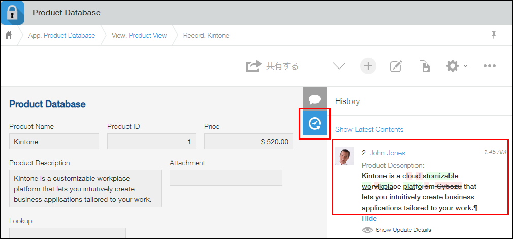Image resolution: width=513 pixels, height=239 pixels.
Task: Click the lock app icon
Action: coord(12,12)
